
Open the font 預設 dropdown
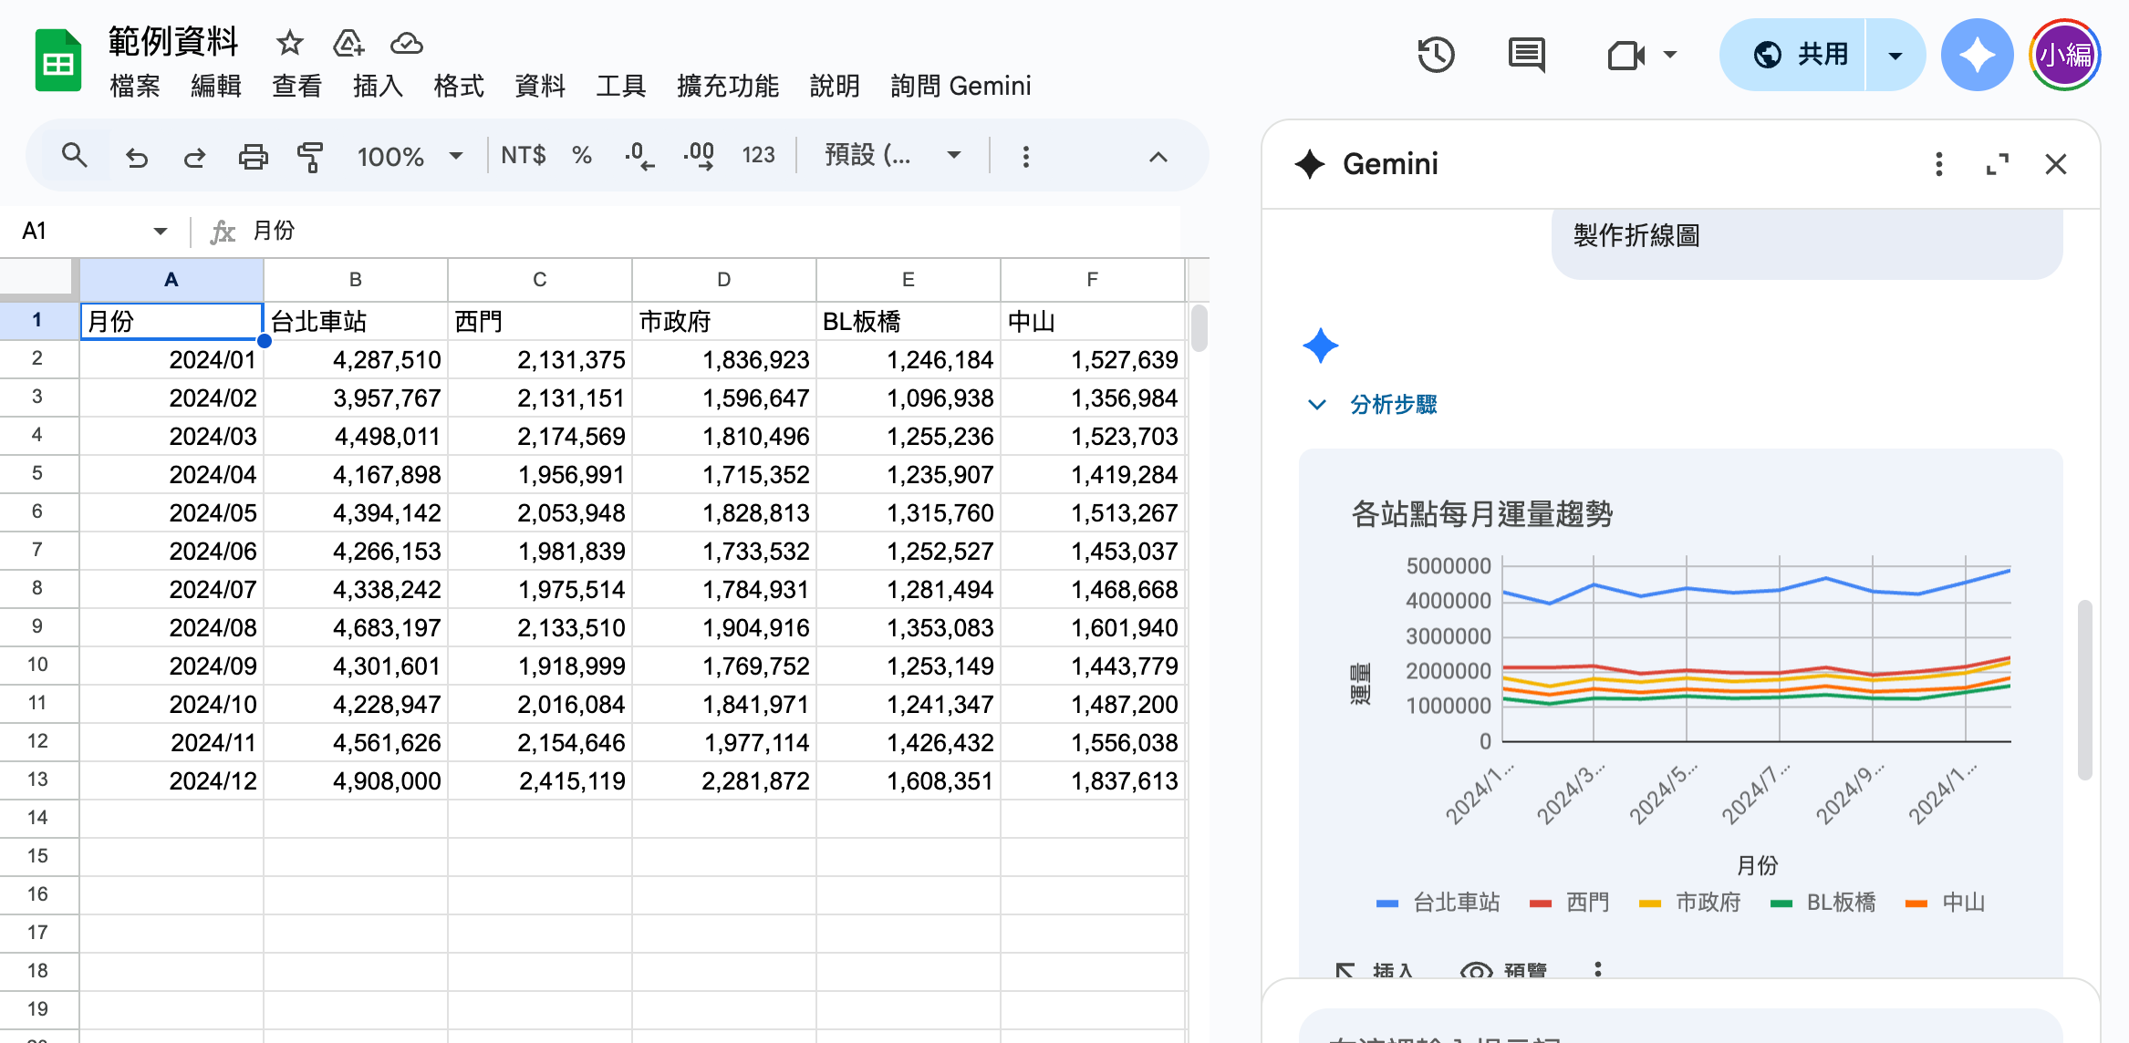pyautogui.click(x=892, y=155)
